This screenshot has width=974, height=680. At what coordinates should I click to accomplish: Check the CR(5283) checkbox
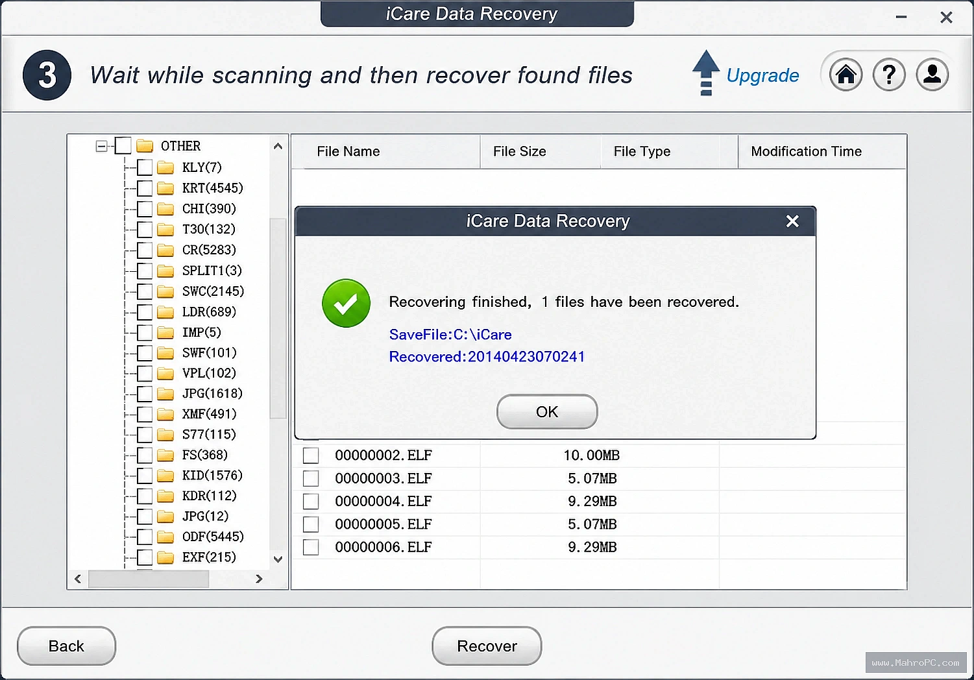point(145,250)
